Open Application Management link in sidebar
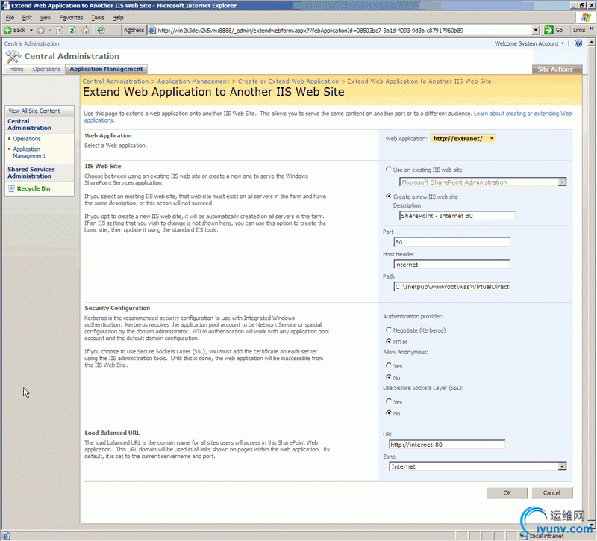597x541 pixels. pos(29,152)
